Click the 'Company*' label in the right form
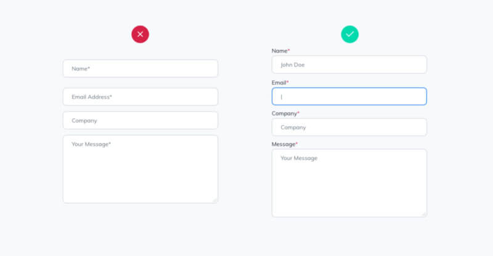The height and width of the screenshot is (256, 493). pyautogui.click(x=285, y=113)
